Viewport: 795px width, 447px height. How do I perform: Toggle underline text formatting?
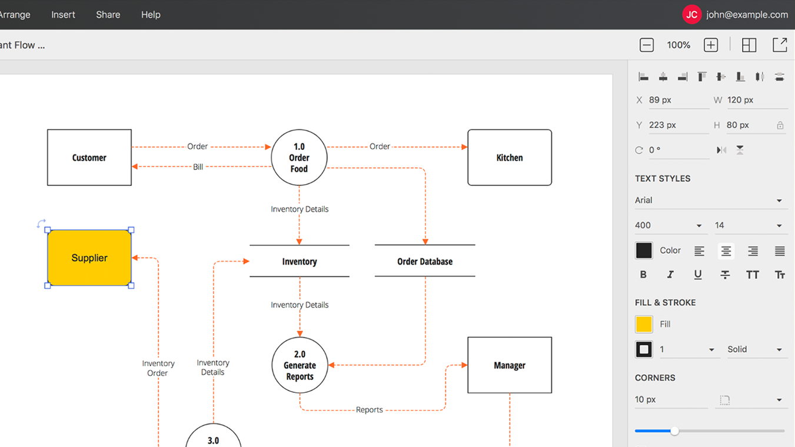click(698, 274)
